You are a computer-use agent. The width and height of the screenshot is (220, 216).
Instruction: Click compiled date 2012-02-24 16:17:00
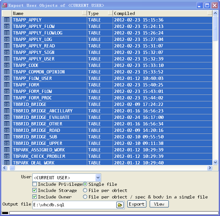tap(139, 117)
